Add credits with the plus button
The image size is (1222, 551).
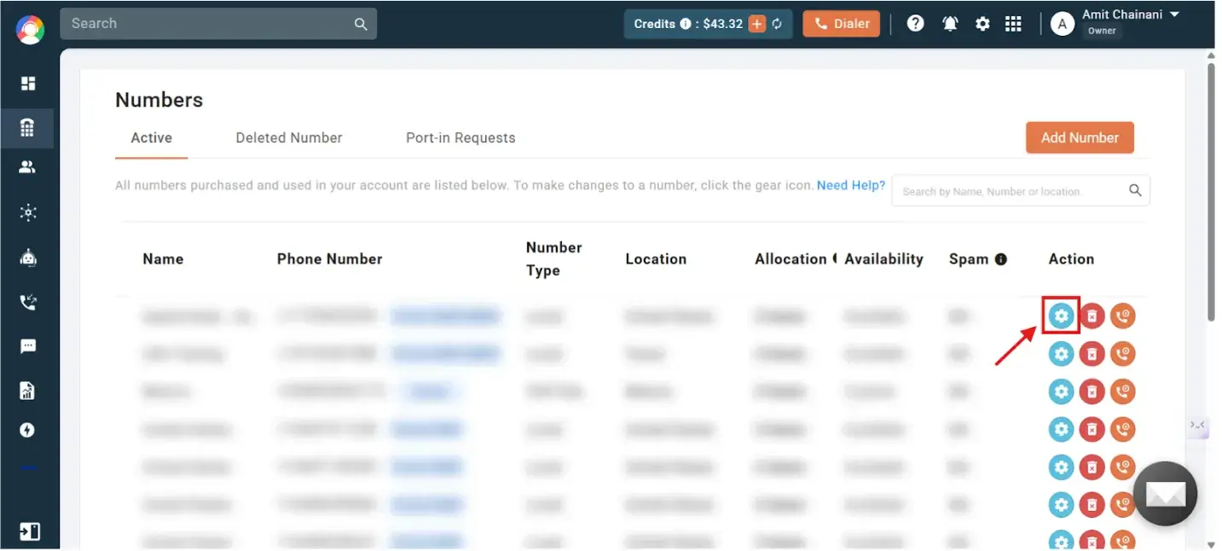[x=756, y=24]
